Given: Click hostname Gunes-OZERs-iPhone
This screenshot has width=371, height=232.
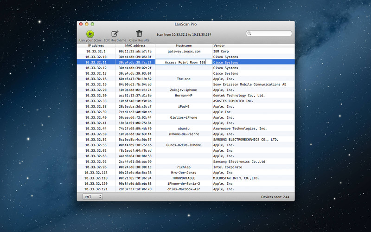Looking at the screenshot, I should (x=184, y=145).
